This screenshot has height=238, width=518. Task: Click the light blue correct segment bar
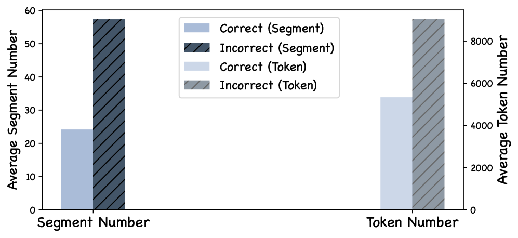pos(77,169)
